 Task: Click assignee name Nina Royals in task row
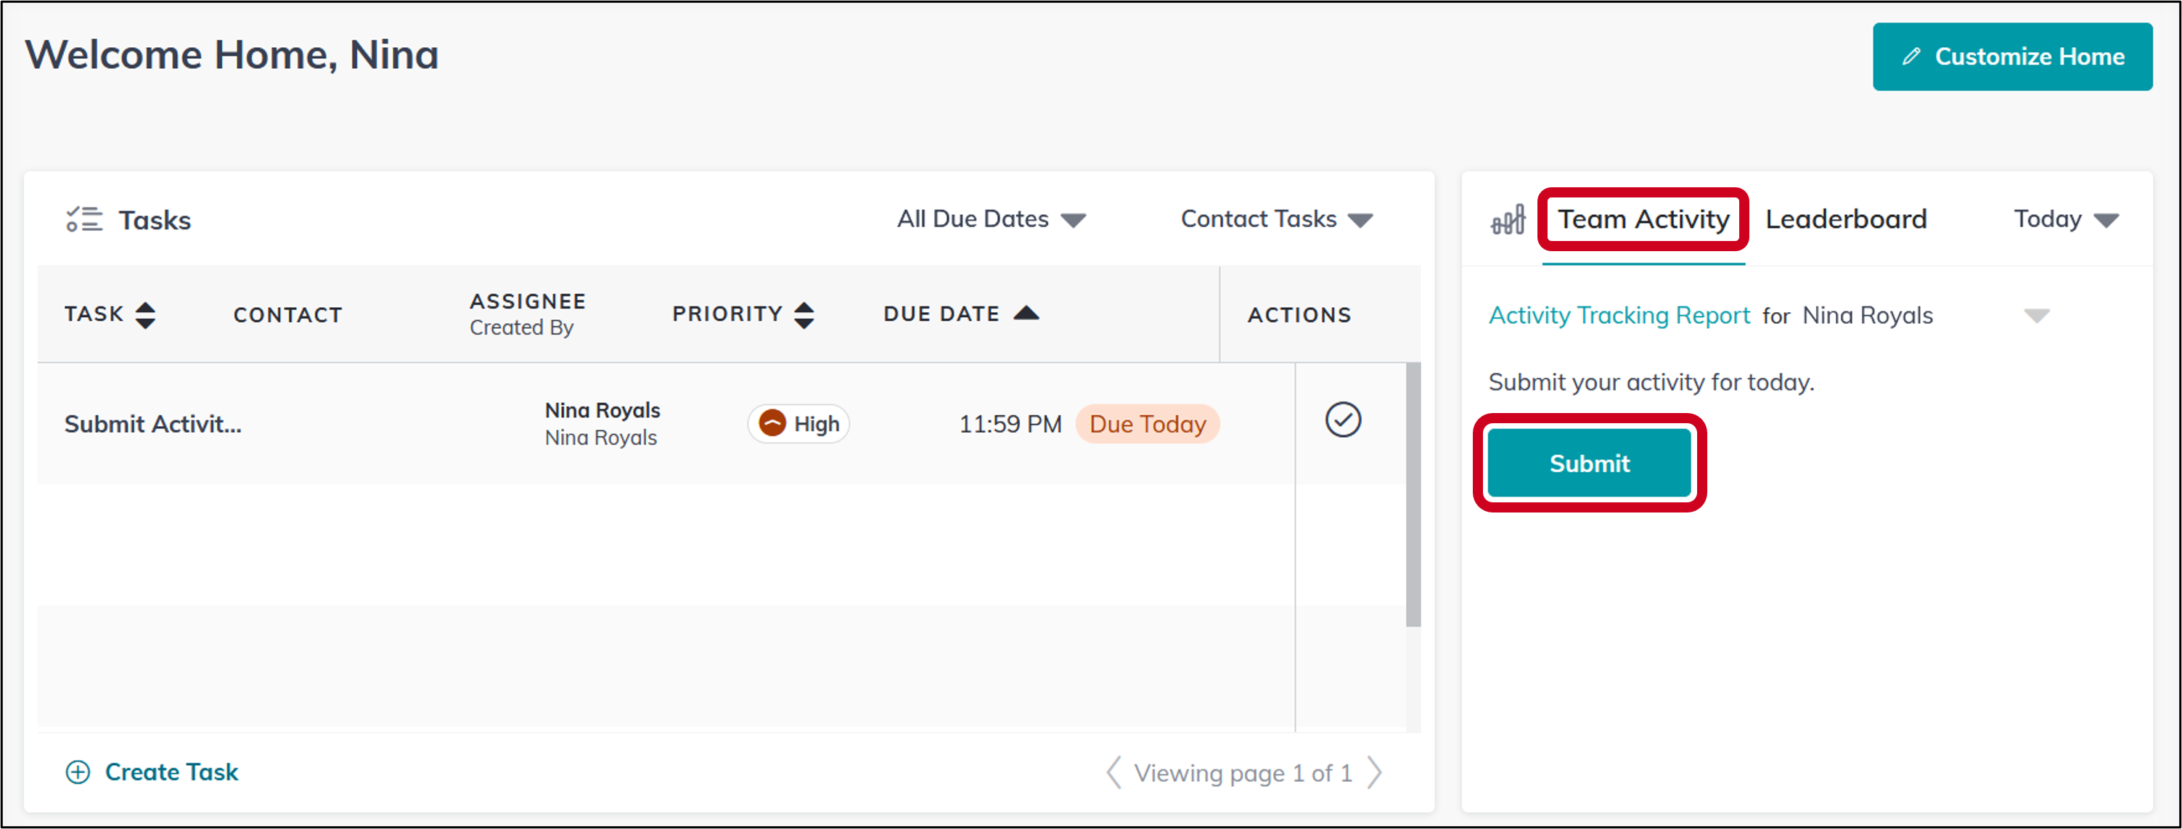602,411
